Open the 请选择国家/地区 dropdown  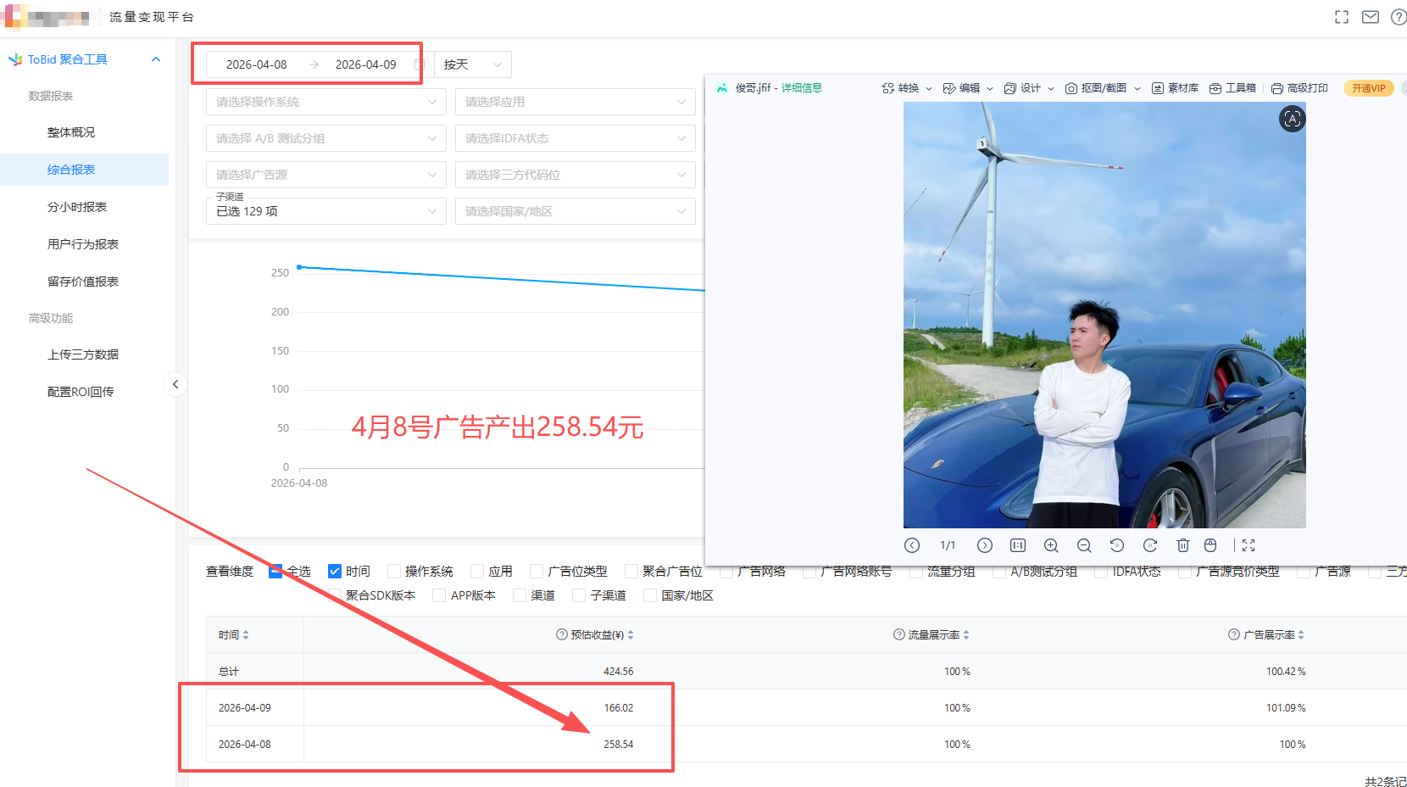coord(575,211)
